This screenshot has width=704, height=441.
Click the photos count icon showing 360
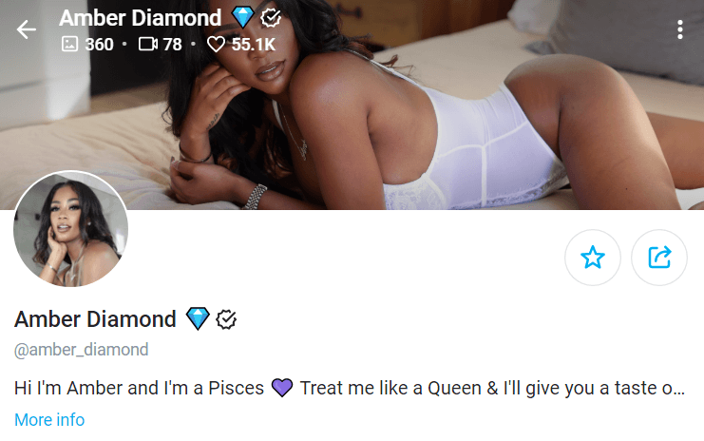click(69, 44)
